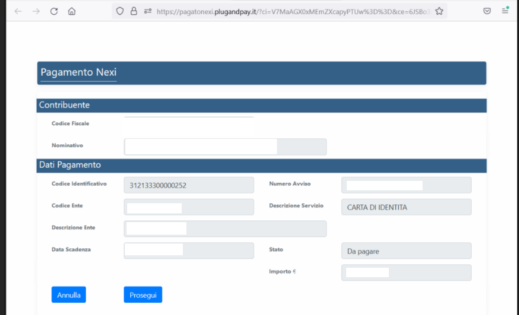Viewport: 519px width, 315px height.
Task: Reload the current page
Action: (x=54, y=11)
